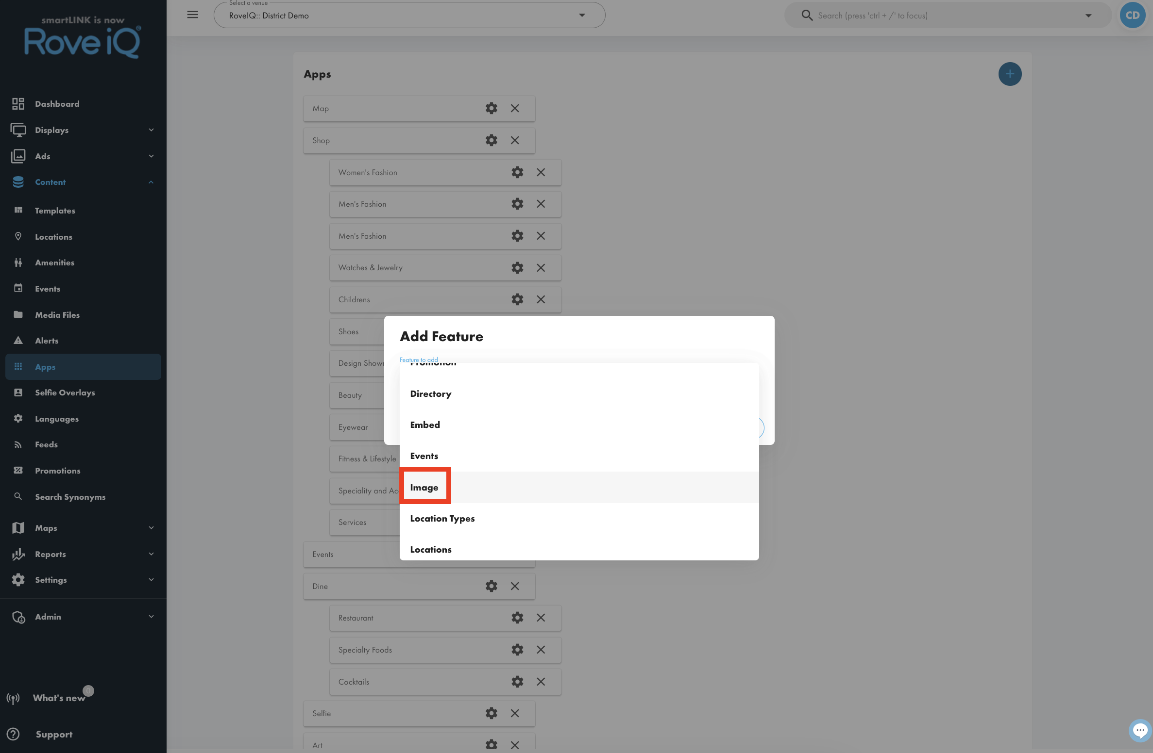Collapse the Content sidebar section

pyautogui.click(x=83, y=182)
